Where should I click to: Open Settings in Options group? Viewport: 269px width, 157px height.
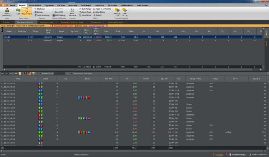39,12
